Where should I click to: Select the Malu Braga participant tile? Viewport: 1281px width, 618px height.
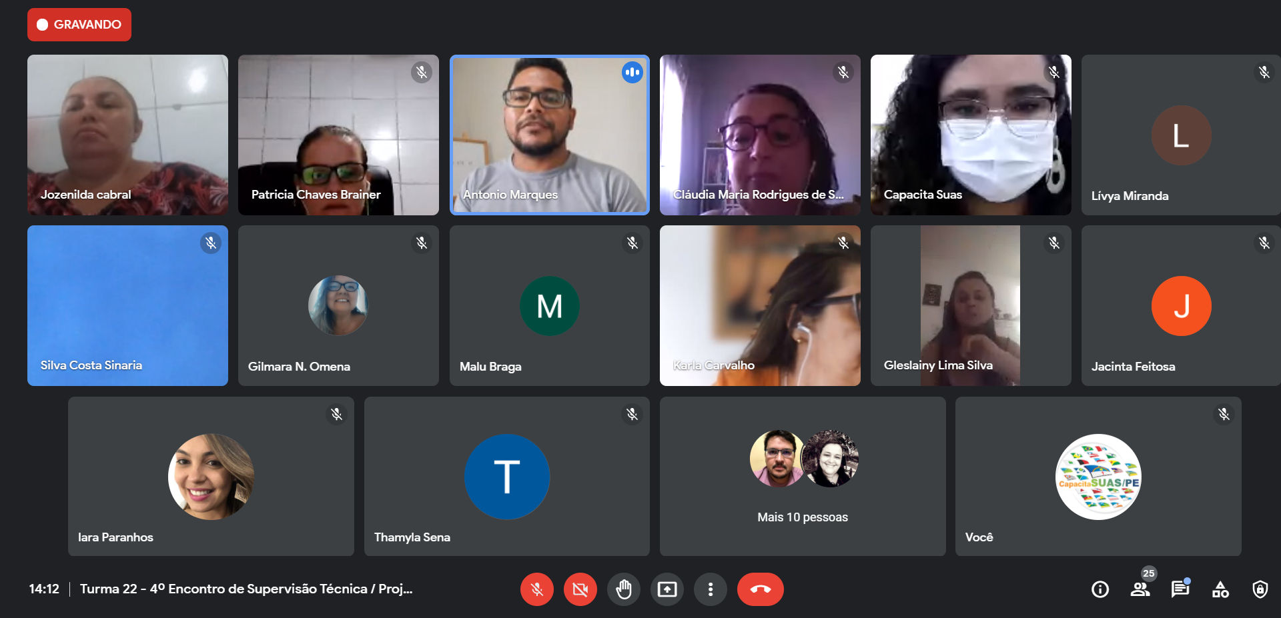point(550,305)
